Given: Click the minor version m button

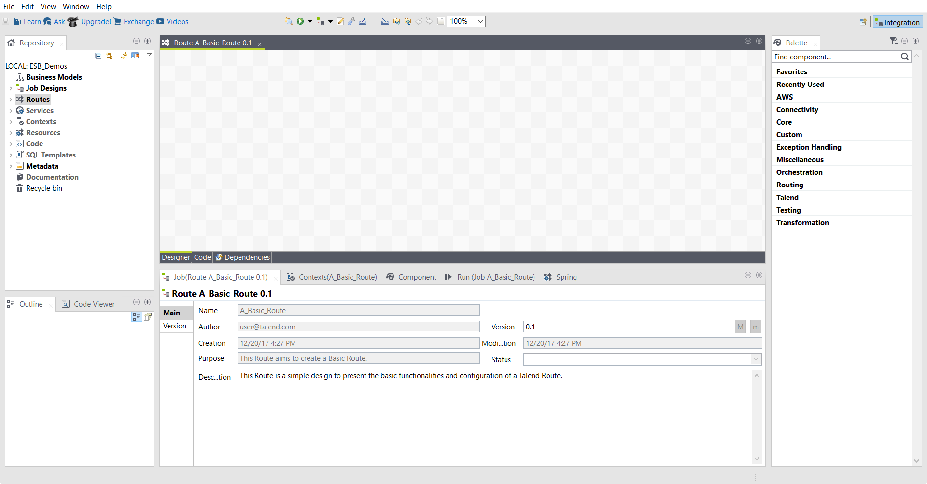Looking at the screenshot, I should [756, 327].
